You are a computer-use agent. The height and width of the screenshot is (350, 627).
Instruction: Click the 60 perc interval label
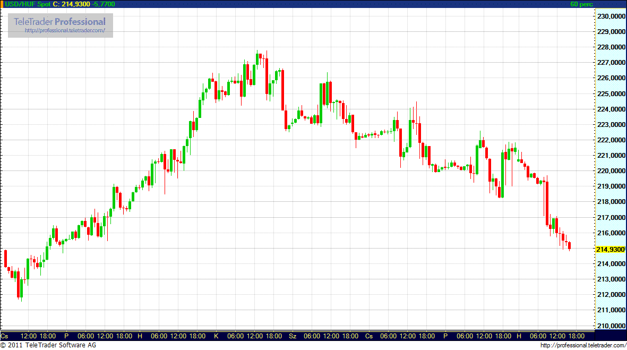[581, 4]
